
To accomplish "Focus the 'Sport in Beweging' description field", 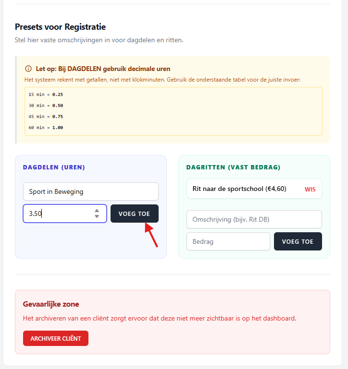I will click(x=90, y=191).
